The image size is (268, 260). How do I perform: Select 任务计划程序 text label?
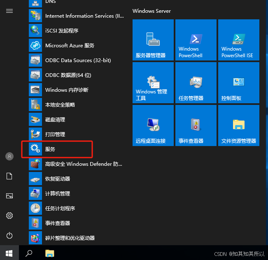point(60,209)
